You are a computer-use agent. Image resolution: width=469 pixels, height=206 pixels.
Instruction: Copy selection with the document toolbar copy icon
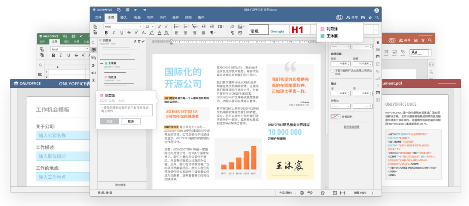click(95, 26)
